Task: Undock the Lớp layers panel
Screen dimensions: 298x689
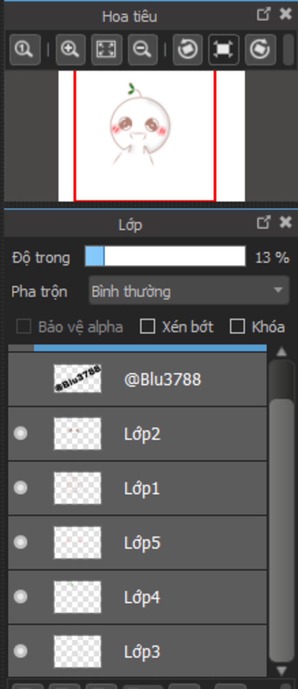Action: [264, 223]
